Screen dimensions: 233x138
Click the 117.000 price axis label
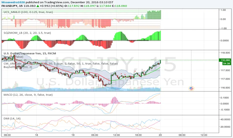225,79
